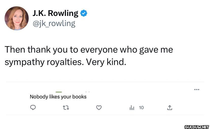Open view analytics bar chart icon
Image resolution: width=210 pixels, height=129 pixels.
coord(132,108)
